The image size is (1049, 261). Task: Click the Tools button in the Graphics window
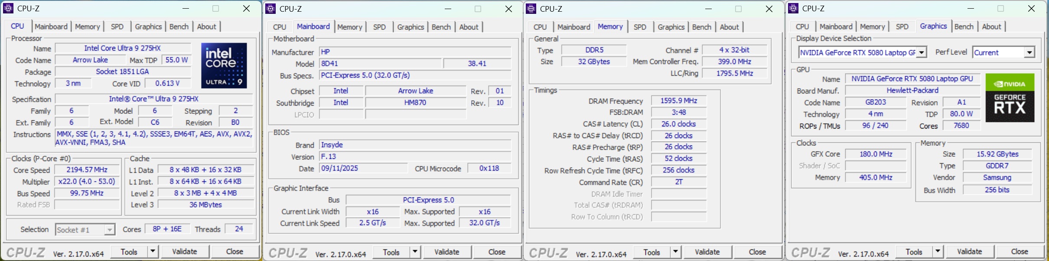[914, 252]
